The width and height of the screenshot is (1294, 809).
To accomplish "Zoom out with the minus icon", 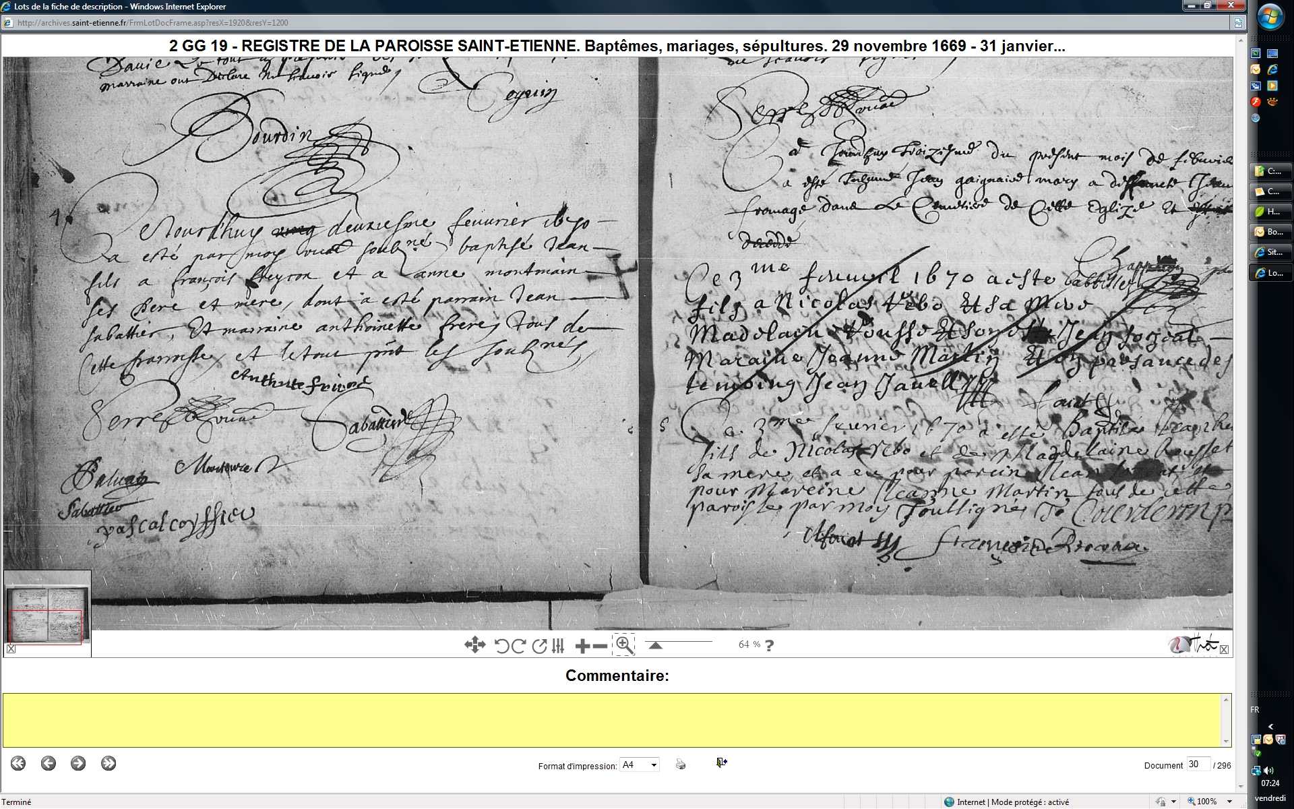I will (x=599, y=646).
